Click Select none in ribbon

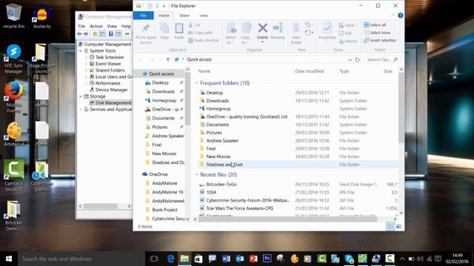377,33
